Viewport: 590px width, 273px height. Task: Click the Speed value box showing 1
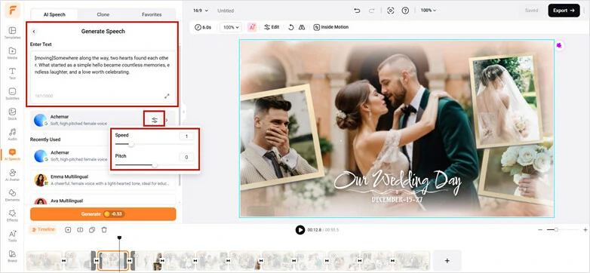point(186,136)
